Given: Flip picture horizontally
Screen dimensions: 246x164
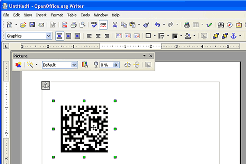Looking at the screenshot, I should click(128, 65).
